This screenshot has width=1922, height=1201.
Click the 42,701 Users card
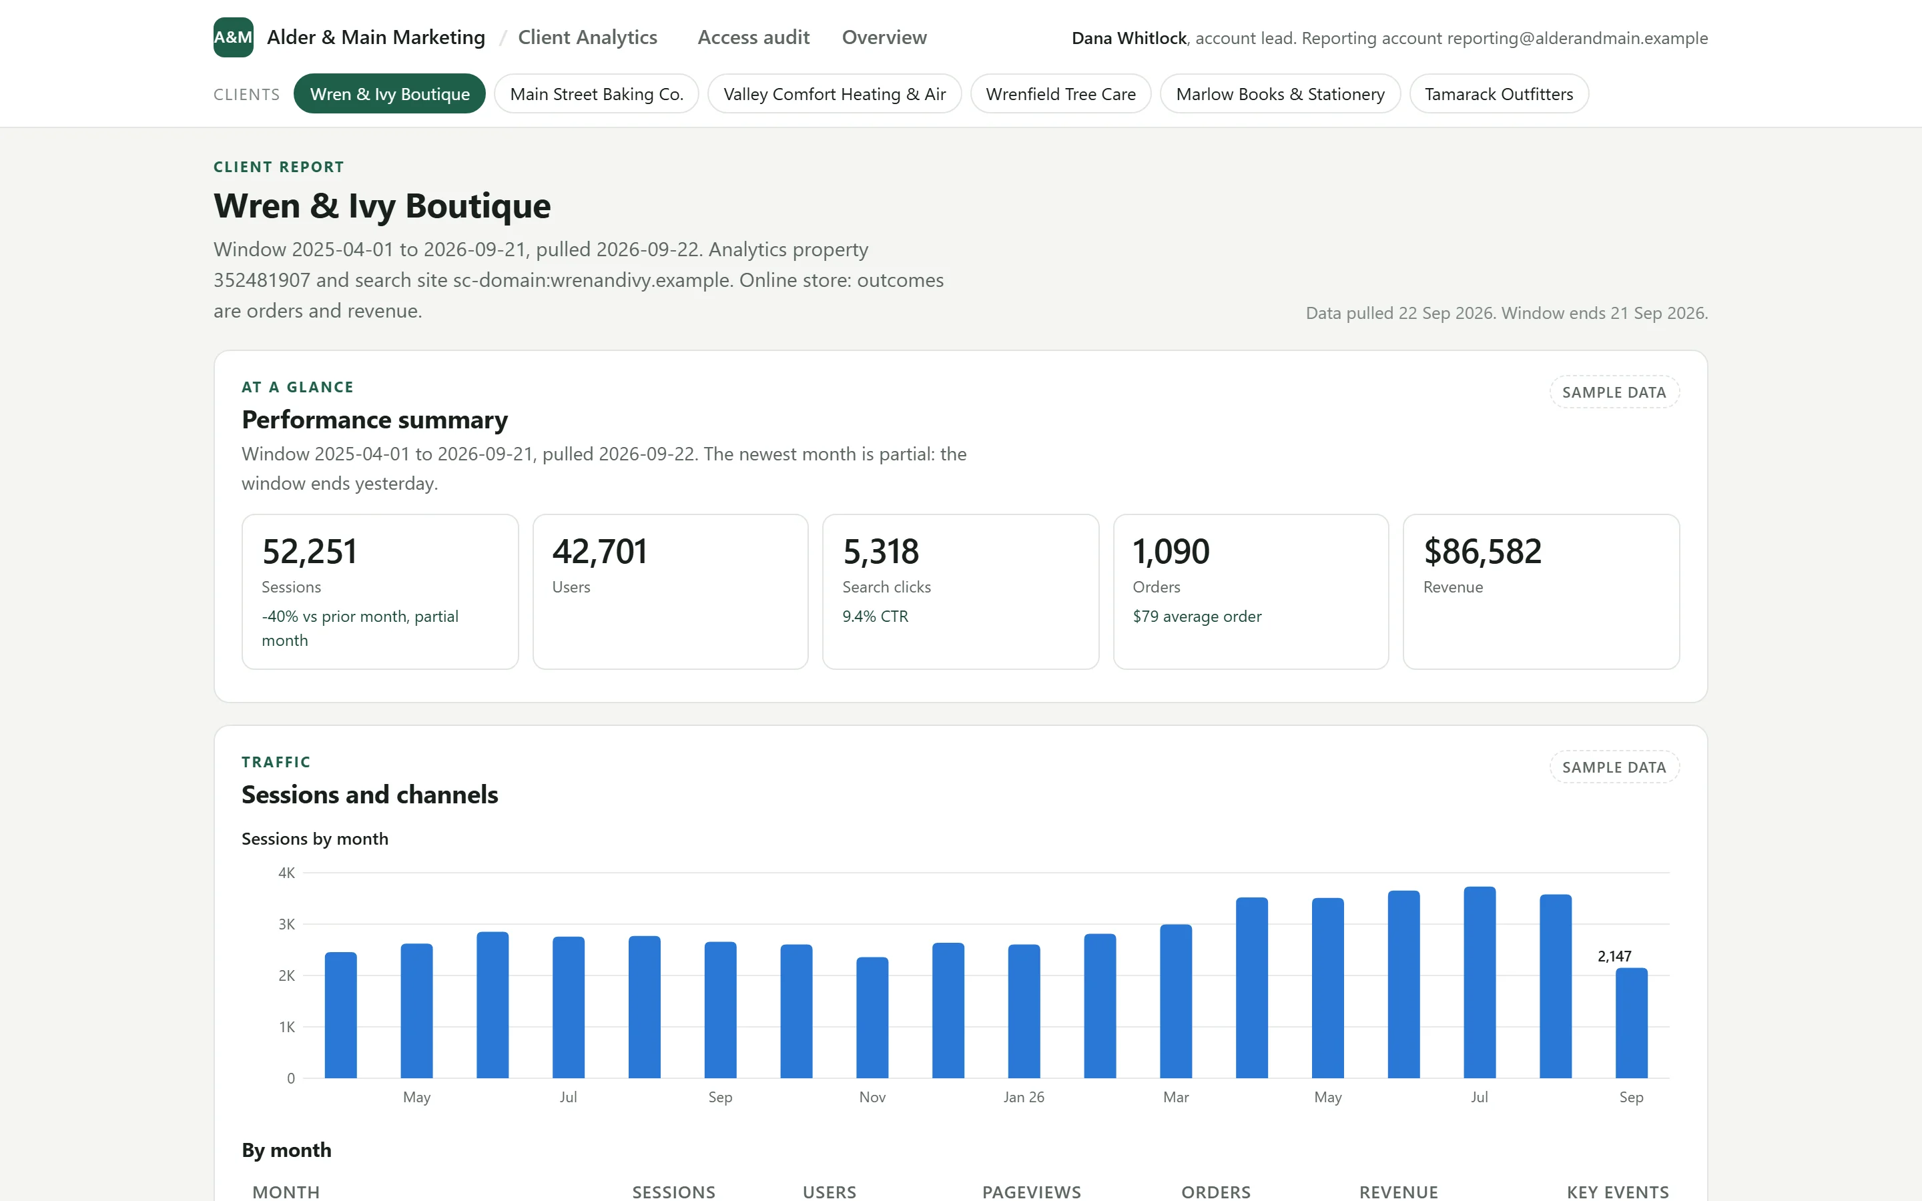670,591
